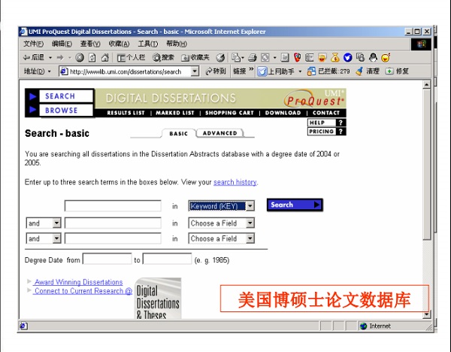
Task: Expand the 上网助手 dropdown arrow
Action: 300,71
